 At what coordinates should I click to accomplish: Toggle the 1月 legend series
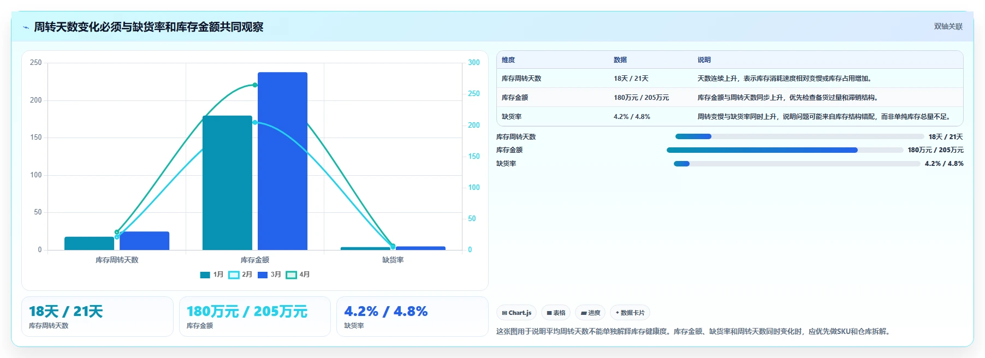[211, 275]
